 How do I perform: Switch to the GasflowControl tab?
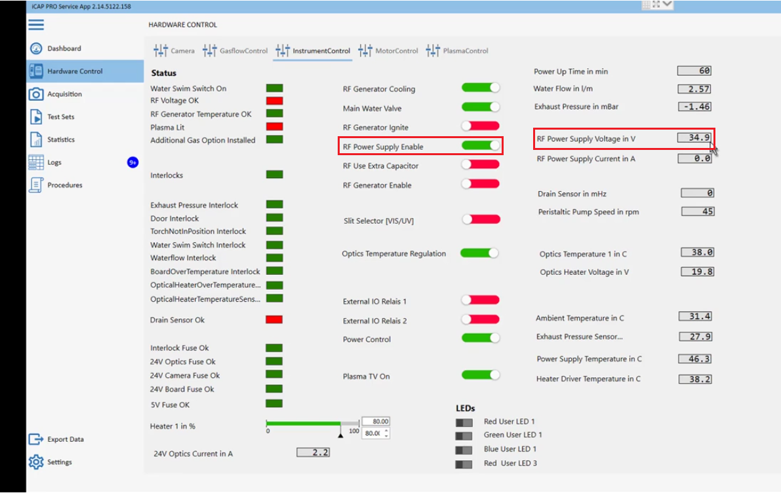click(235, 51)
